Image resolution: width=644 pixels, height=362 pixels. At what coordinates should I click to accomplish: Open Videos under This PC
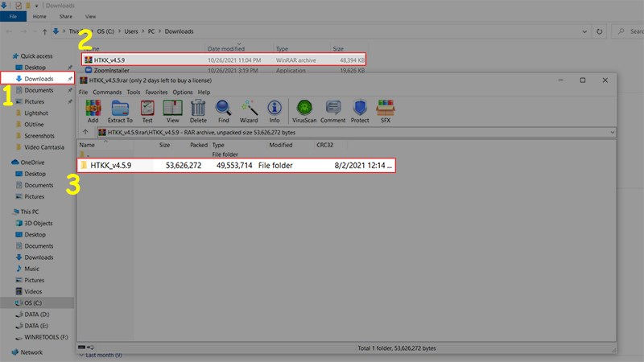pyautogui.click(x=33, y=291)
